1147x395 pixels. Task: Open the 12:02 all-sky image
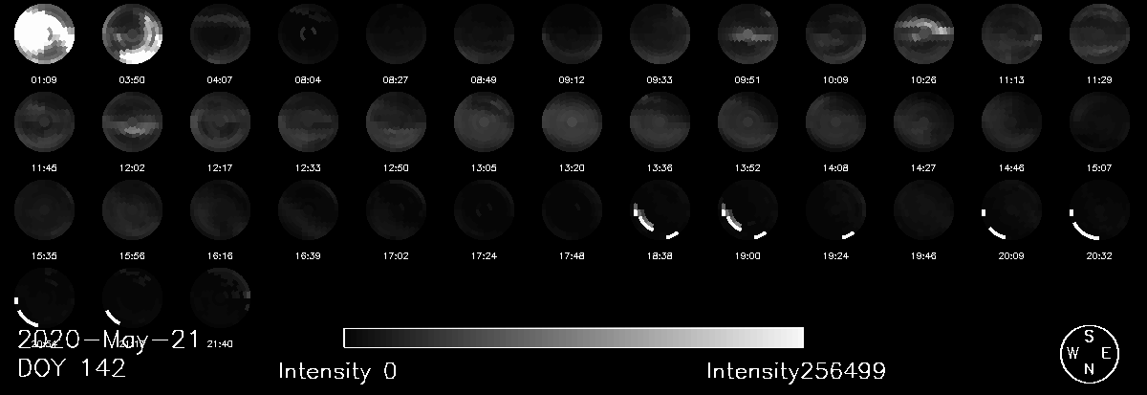(x=132, y=123)
